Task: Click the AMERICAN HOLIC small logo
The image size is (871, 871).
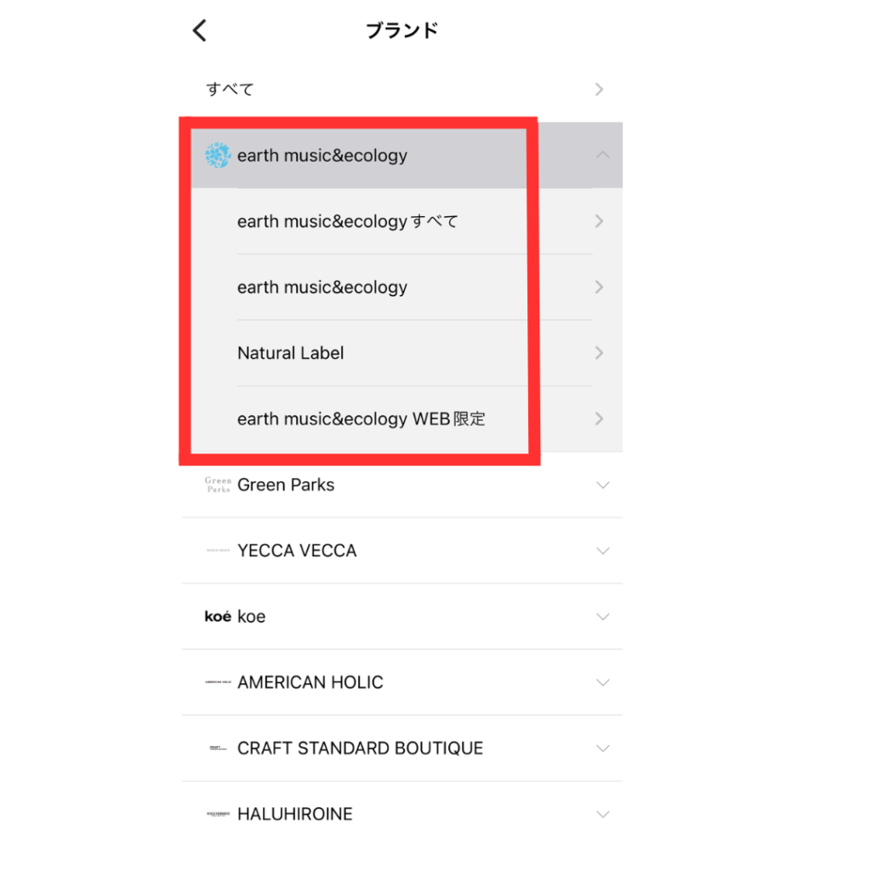Action: click(218, 682)
